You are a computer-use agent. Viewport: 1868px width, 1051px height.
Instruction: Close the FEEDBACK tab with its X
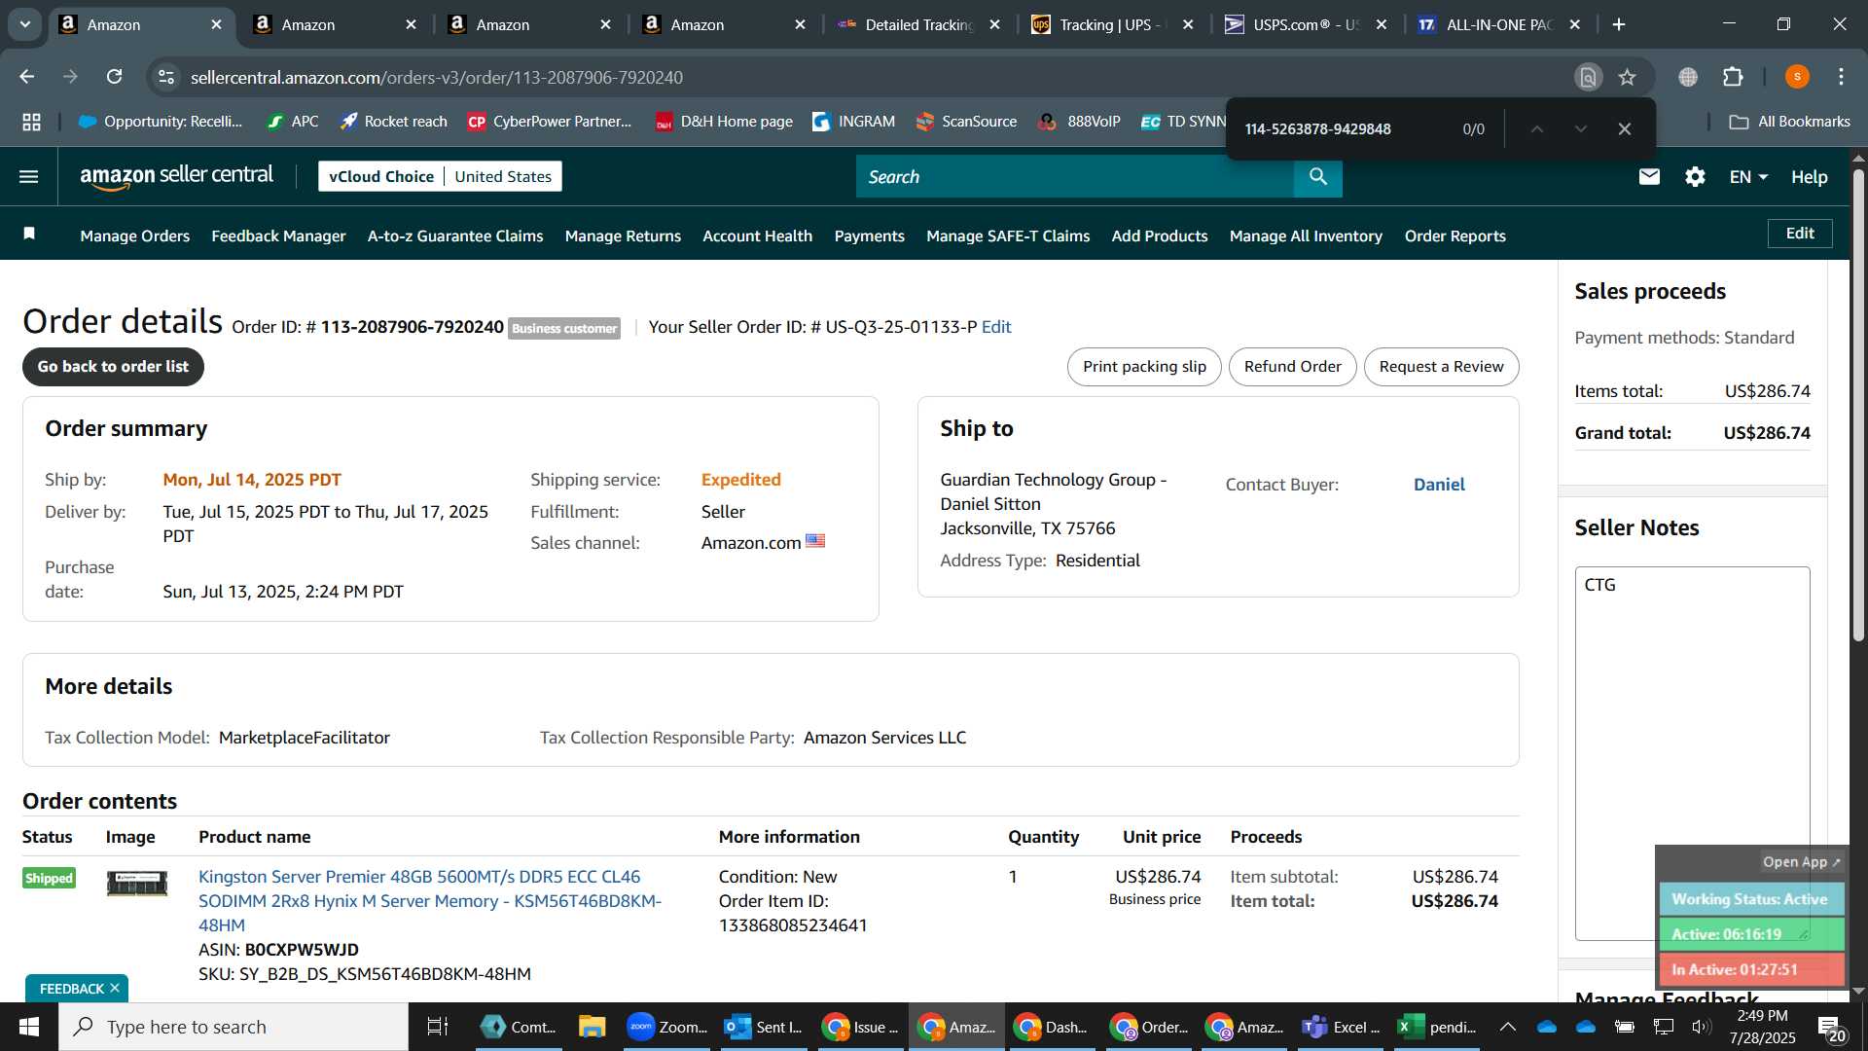(x=115, y=988)
